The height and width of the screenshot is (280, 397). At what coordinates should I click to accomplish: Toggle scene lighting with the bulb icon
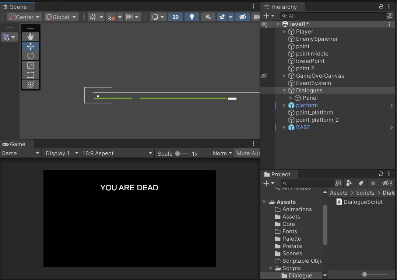[192, 17]
